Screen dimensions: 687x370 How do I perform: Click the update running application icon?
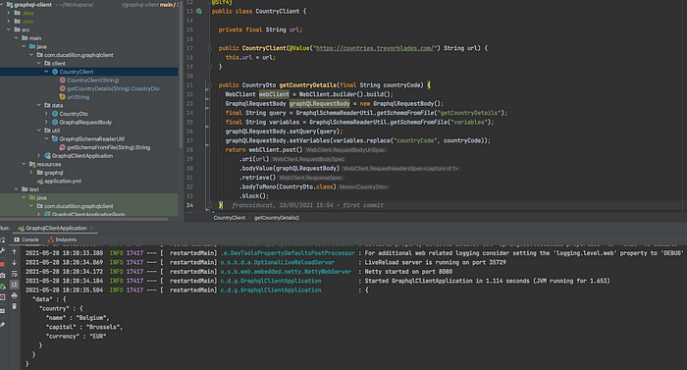2,287
